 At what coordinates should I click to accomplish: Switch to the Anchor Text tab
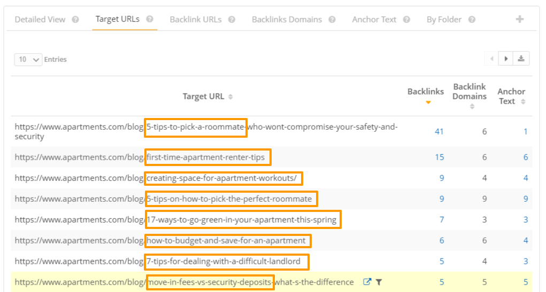[374, 19]
